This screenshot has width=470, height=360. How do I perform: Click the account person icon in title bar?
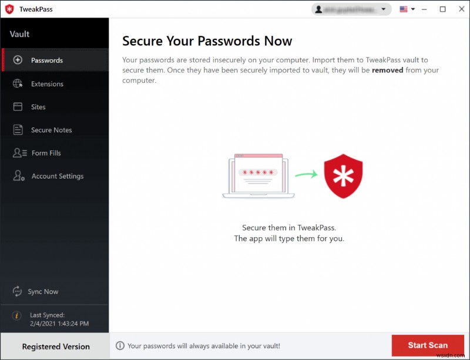[x=320, y=9]
